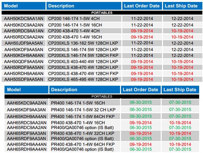Viewport: 203px width, 153px height.
Task: Click the first table's Description header
Action: coord(84,6)
